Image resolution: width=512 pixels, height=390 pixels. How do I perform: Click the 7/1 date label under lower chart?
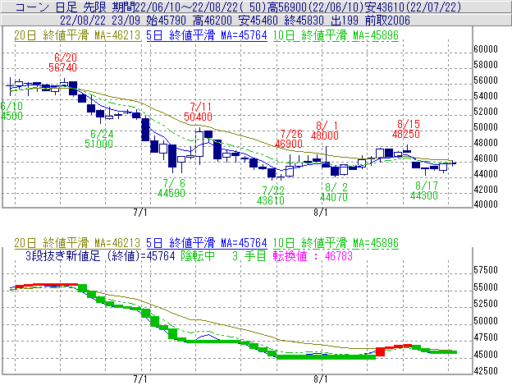140,379
